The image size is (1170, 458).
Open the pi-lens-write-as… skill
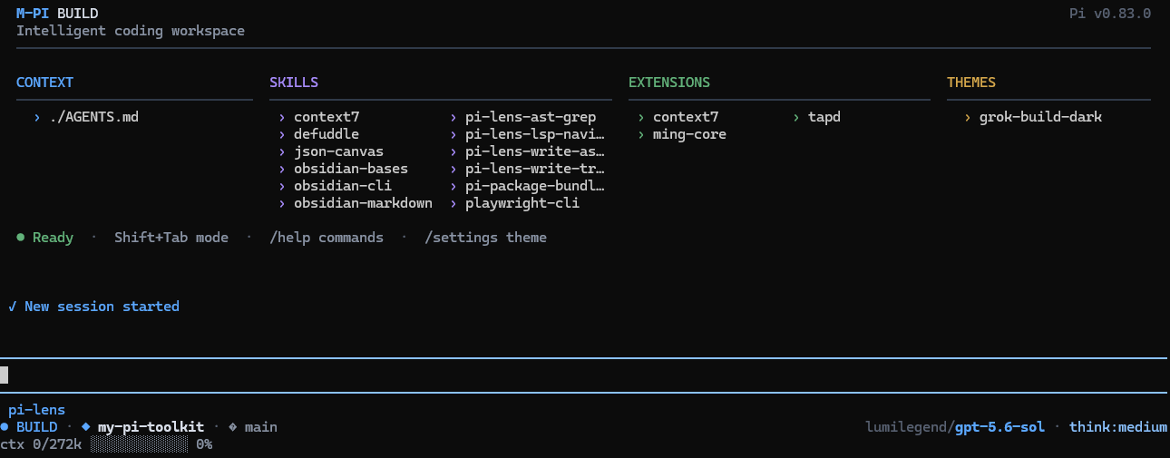(535, 151)
